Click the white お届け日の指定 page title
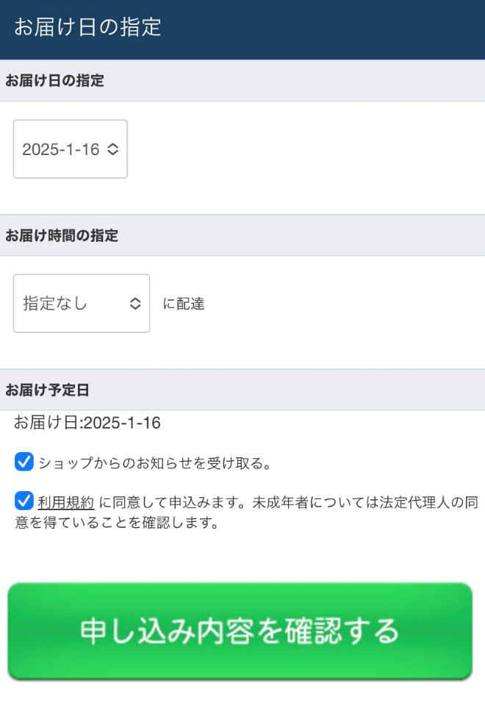The height and width of the screenshot is (719, 485). click(87, 28)
